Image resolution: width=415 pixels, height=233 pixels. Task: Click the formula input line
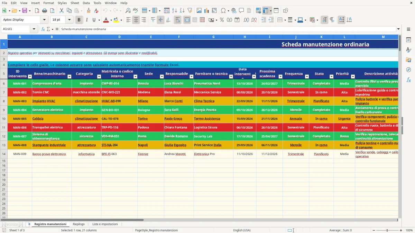tap(228, 29)
